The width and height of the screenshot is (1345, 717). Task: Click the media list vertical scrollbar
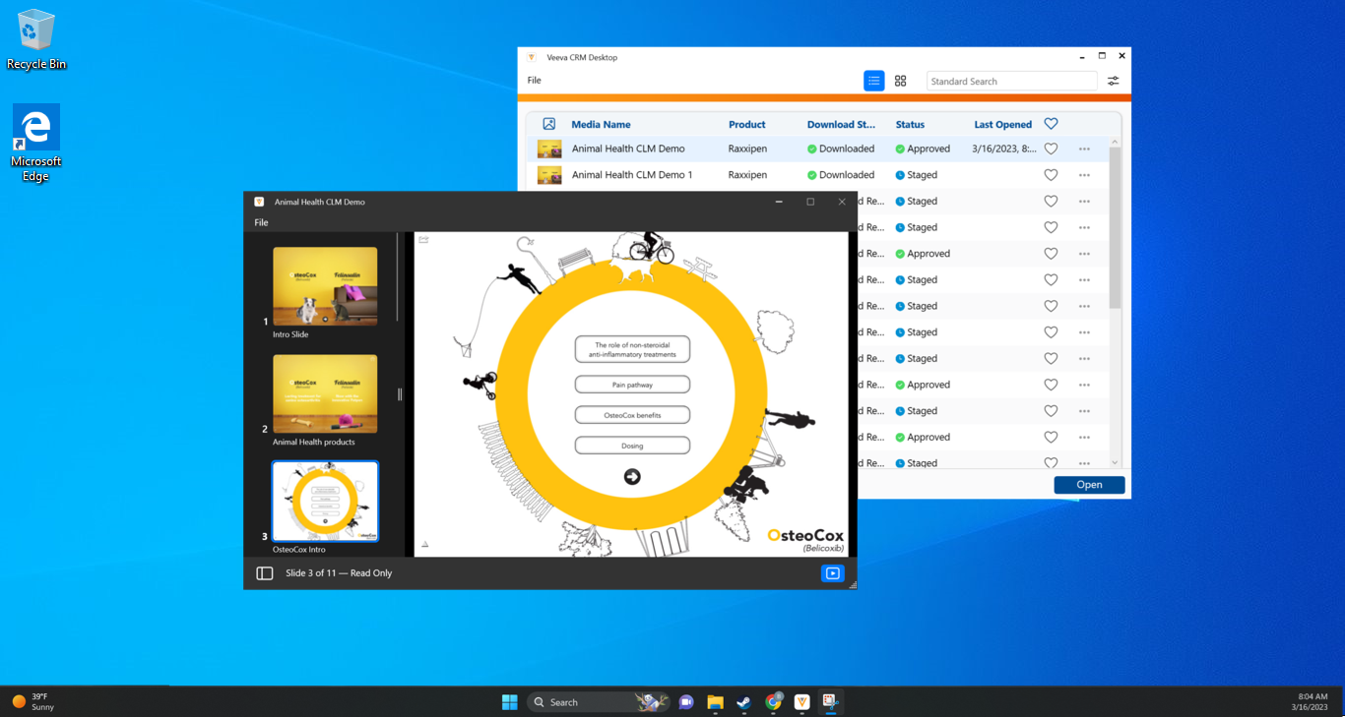pyautogui.click(x=1115, y=226)
